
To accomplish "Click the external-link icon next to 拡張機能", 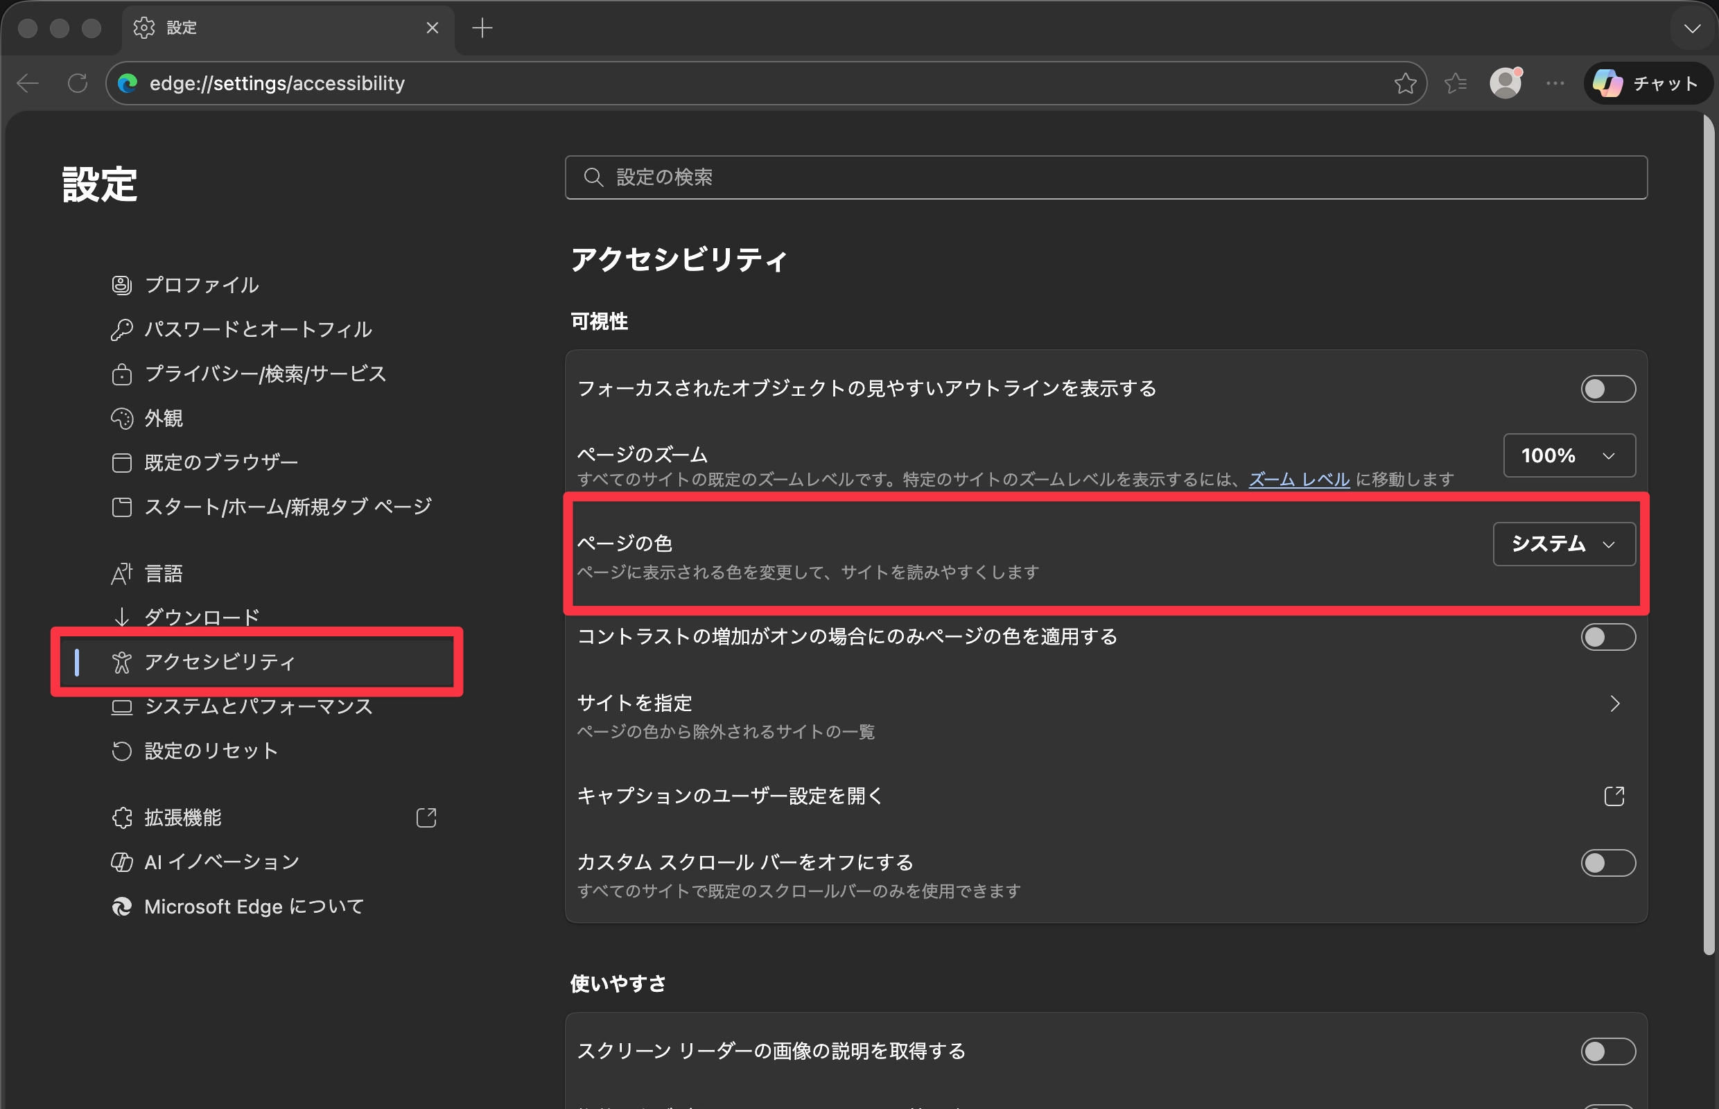I will 426,817.
